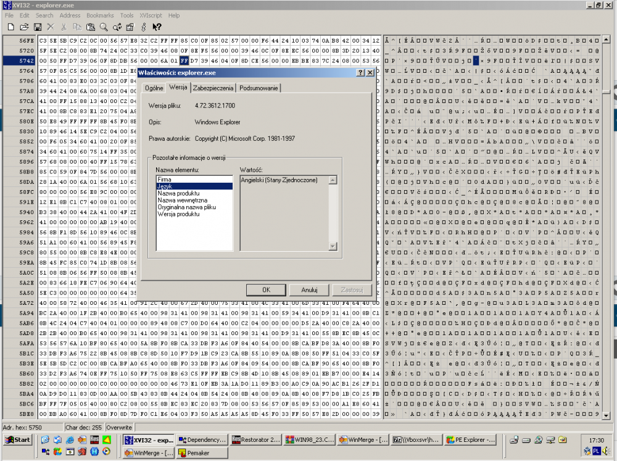Click the Replace toolbar icon
This screenshot has height=461, width=617.
click(x=117, y=27)
